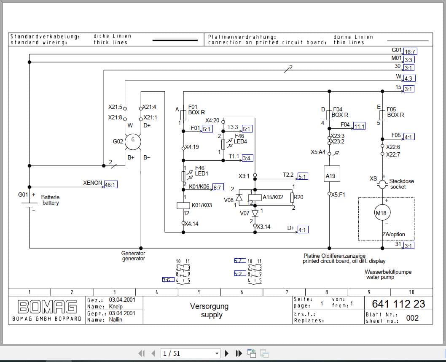Screen dimensions: 446x362
Task: Follow the M01 3:3 cross-reference link
Action: point(409,60)
